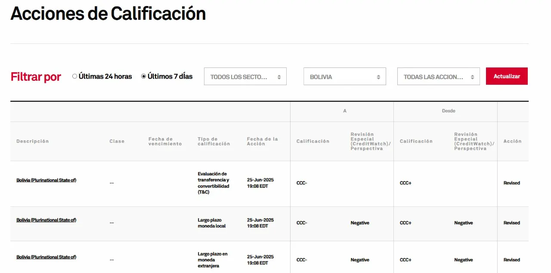
Task: Click the Fecha de vencimiento column header
Action: click(x=165, y=141)
